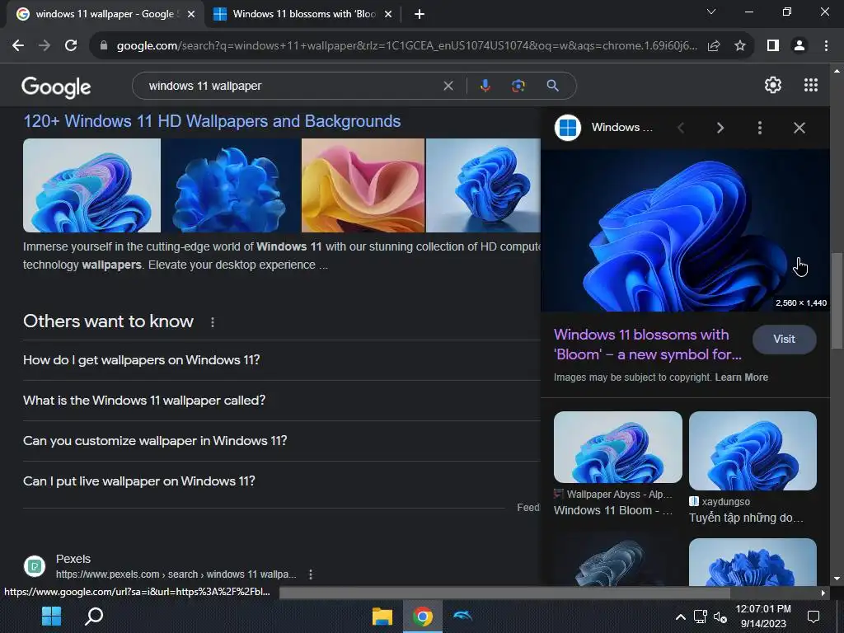Expand 'What is the Windows 11 wallpaper called?'
844x633 pixels.
[282, 401]
